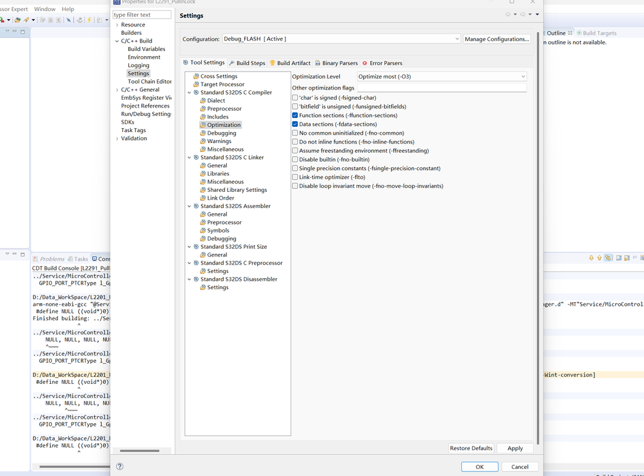
Task: Click Error Parsers red icon tab
Action: pyautogui.click(x=365, y=63)
